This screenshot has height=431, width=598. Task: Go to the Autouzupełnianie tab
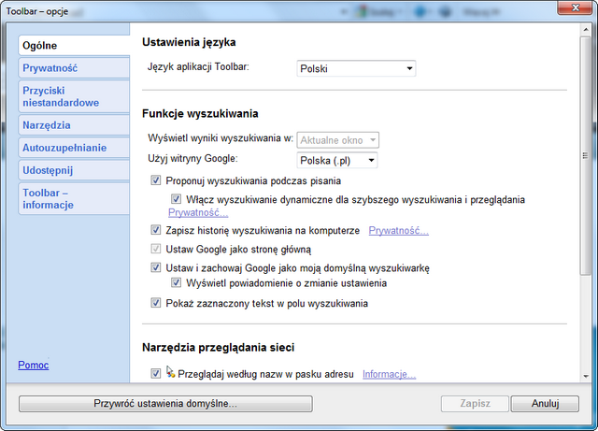(x=74, y=148)
